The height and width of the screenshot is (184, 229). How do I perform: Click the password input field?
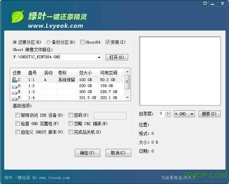click(x=110, y=116)
